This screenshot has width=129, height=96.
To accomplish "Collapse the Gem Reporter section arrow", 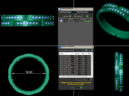I will click(x=76, y=14).
